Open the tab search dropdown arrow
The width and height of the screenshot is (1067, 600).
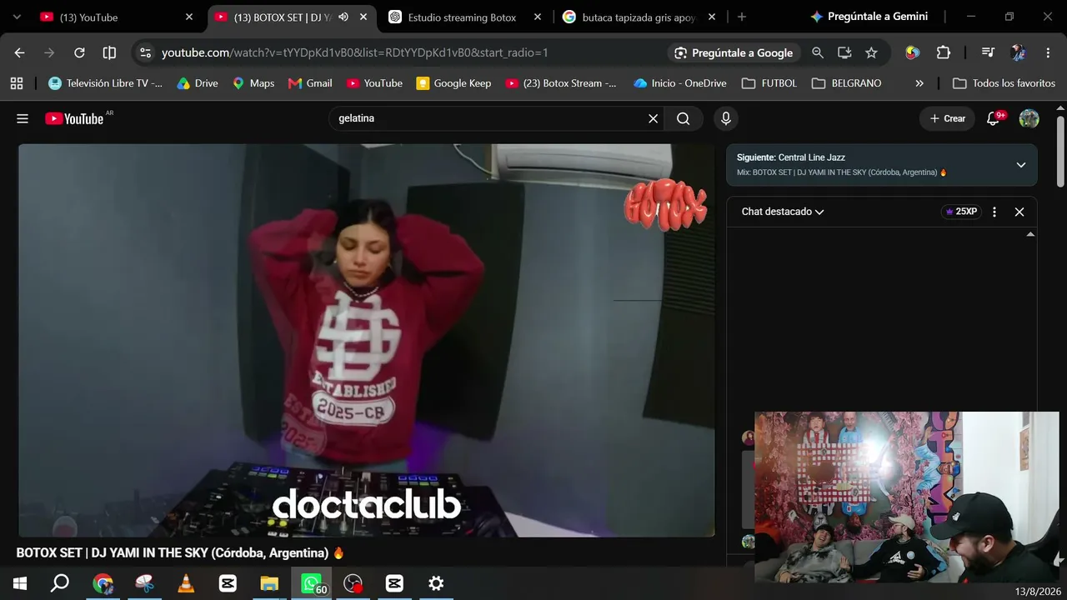(x=17, y=17)
